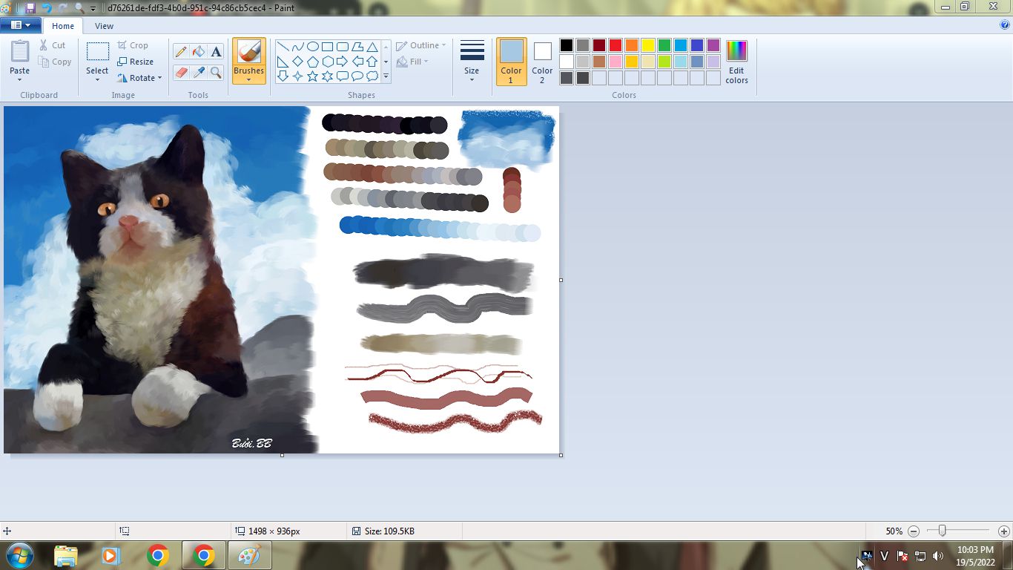The height and width of the screenshot is (570, 1013).
Task: Select the Pencil tool
Action: coord(180,51)
